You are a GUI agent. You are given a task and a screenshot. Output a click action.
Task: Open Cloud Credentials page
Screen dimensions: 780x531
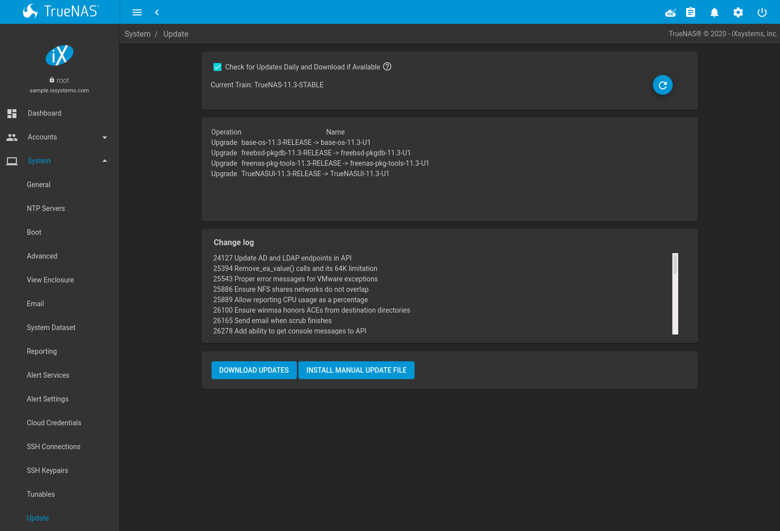54,423
